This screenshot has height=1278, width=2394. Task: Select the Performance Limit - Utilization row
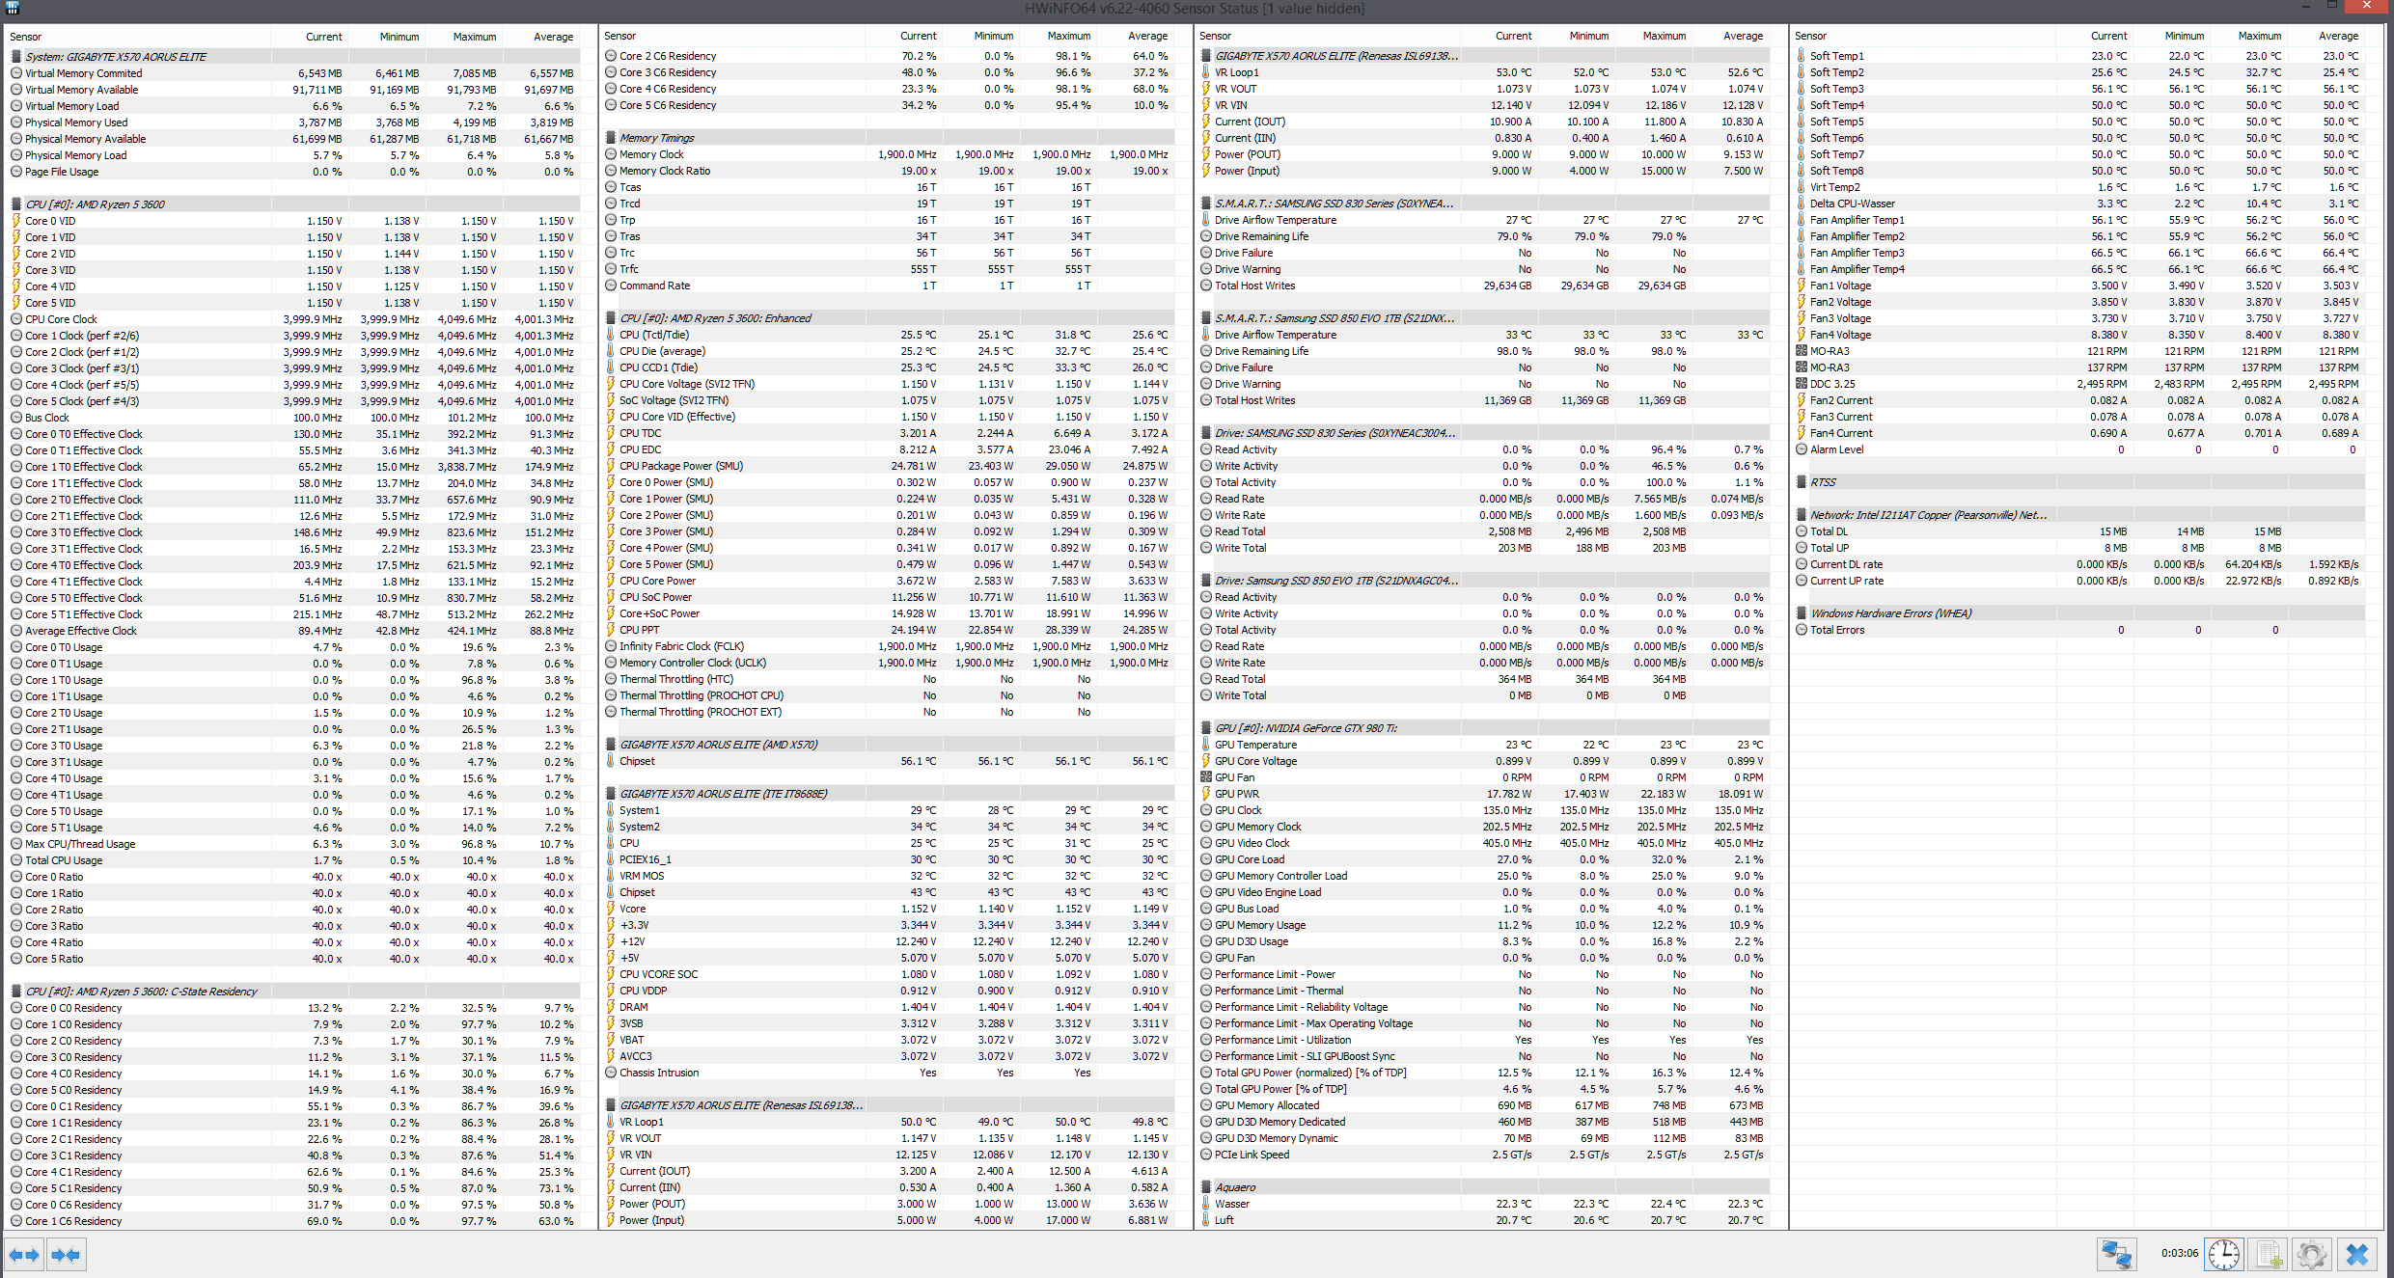pos(1484,1040)
